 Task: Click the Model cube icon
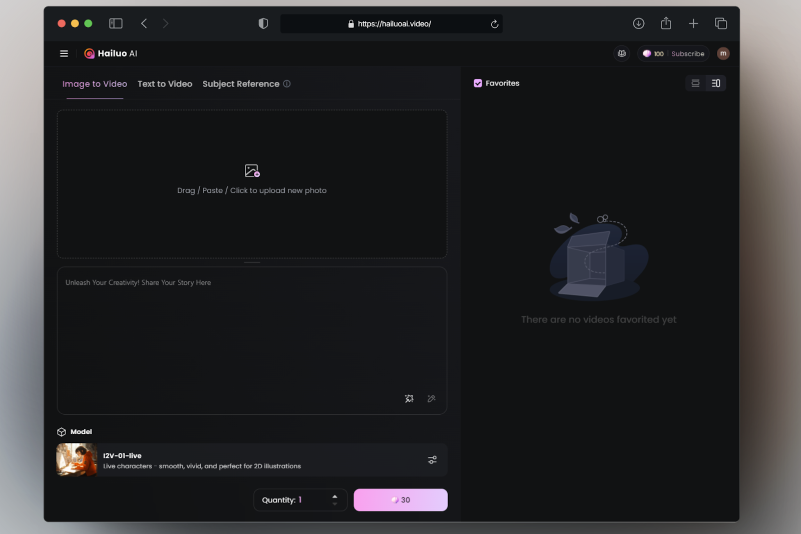[x=62, y=432]
